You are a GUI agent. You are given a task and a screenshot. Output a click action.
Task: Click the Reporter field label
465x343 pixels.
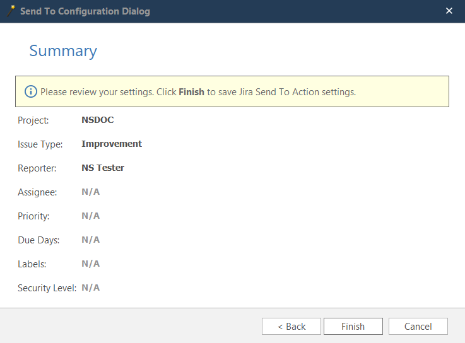pos(37,168)
